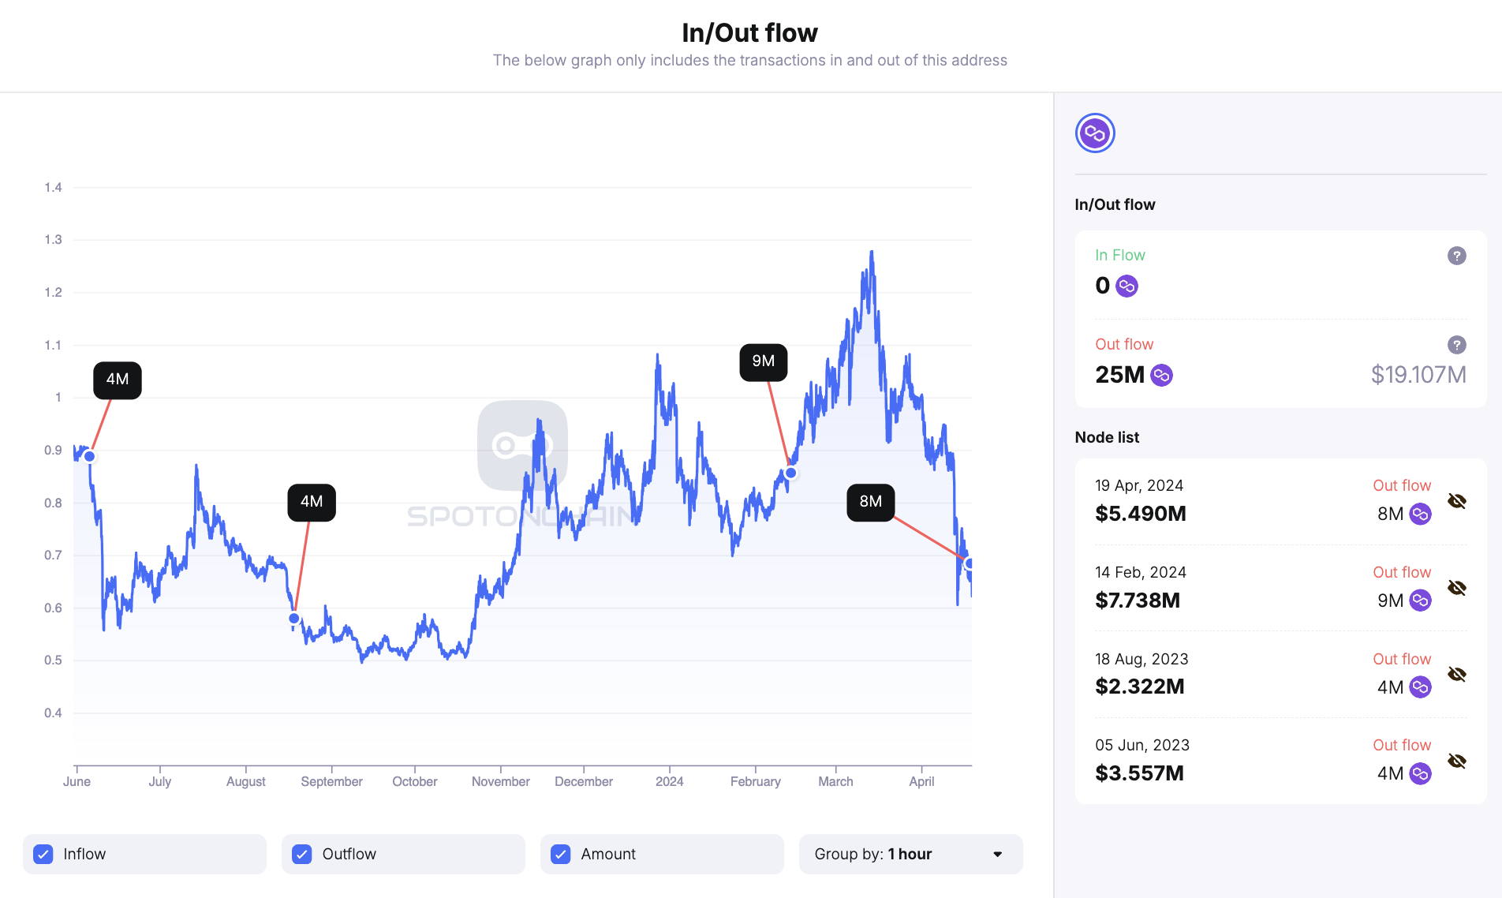Click the Out flow help question mark

pyautogui.click(x=1456, y=345)
